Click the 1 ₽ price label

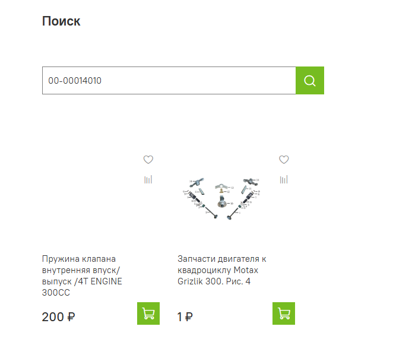click(x=185, y=316)
